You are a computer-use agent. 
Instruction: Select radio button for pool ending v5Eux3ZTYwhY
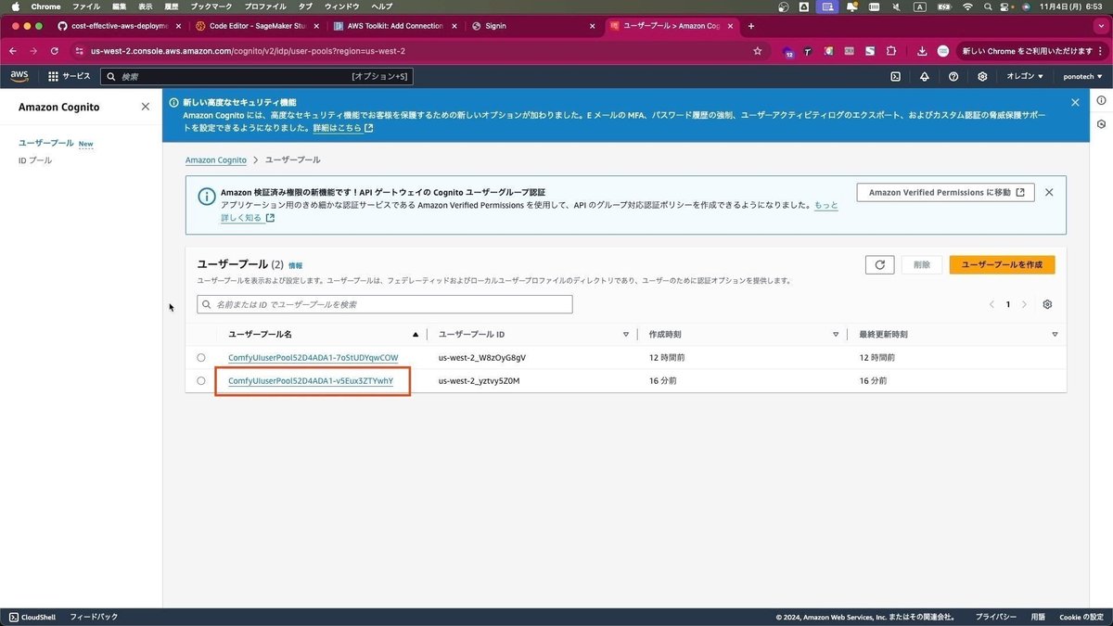pos(201,380)
